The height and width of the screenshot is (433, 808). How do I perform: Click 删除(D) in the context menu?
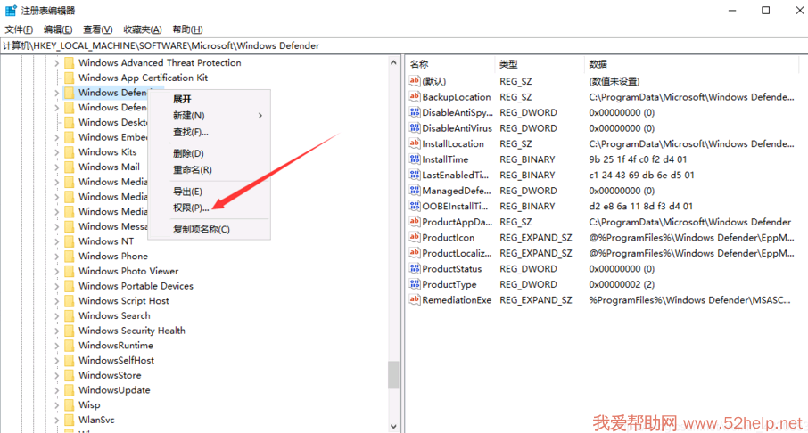(187, 153)
